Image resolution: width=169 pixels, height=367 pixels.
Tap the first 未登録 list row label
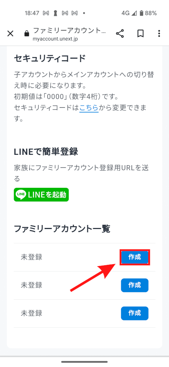click(31, 257)
